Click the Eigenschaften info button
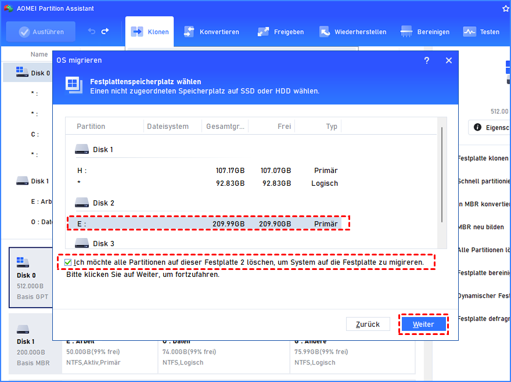 (490, 128)
